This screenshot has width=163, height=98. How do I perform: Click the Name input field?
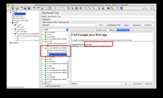tap(101, 16)
